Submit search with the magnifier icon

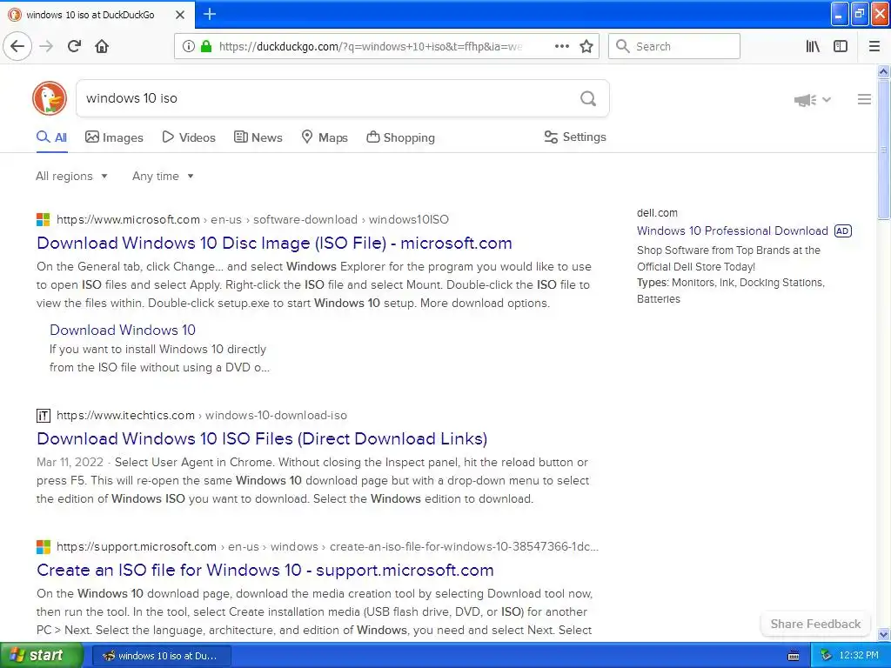588,98
